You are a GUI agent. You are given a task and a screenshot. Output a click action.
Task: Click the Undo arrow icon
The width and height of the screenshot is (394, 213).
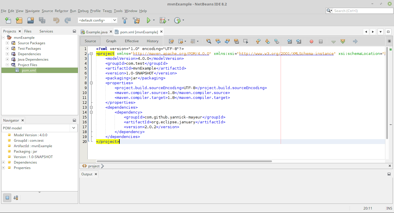[56, 20]
